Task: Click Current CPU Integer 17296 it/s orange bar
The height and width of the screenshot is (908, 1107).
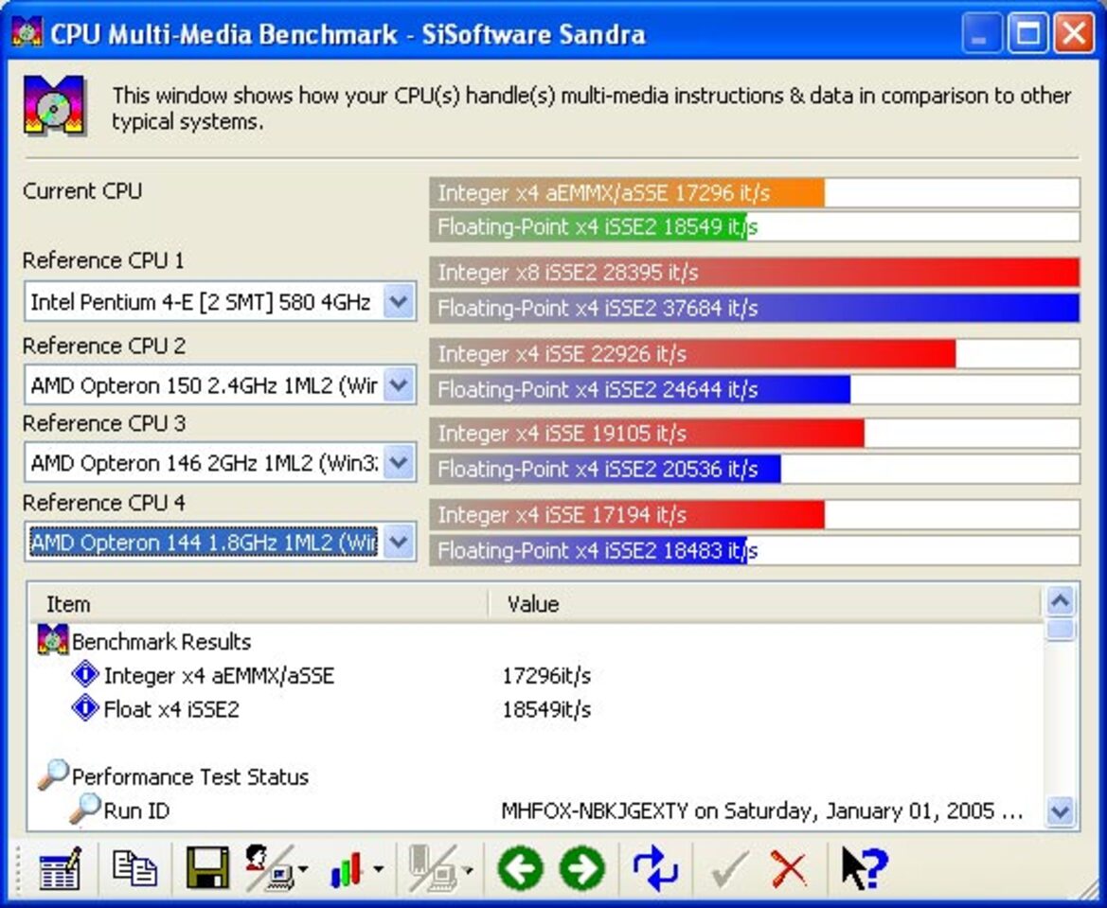Action: [755, 193]
